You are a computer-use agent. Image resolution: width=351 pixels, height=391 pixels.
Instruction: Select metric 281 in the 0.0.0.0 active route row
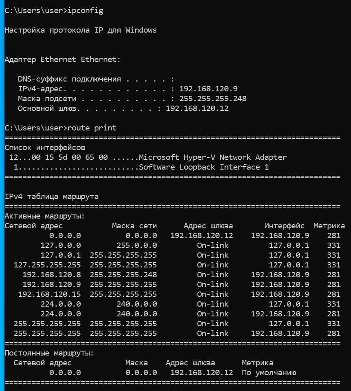click(333, 236)
